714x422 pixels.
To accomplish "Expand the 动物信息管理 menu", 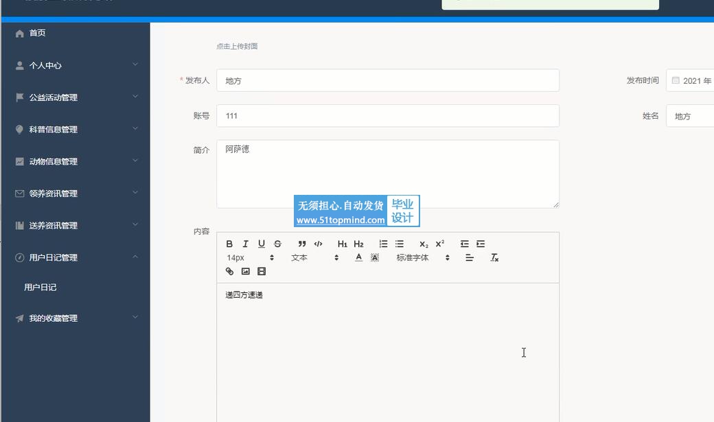I will tap(76, 161).
